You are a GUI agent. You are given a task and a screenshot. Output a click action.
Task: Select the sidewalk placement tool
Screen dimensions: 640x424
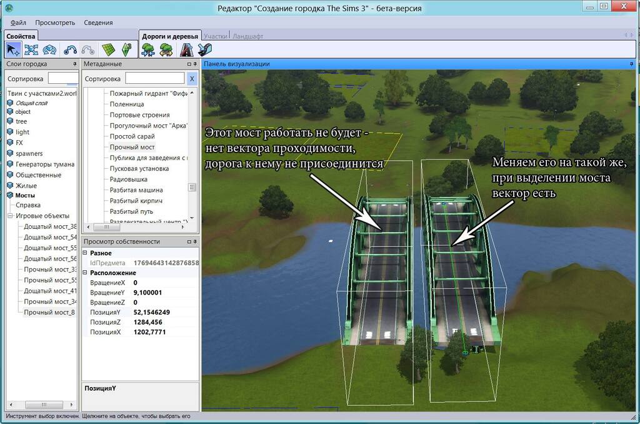coord(204,50)
